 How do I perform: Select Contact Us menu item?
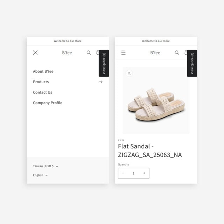pyautogui.click(x=43, y=92)
